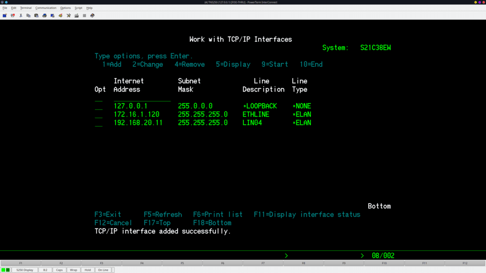Click the F12=Cancel terminal hotspot
Viewport: 486px width, 273px height.
113,223
